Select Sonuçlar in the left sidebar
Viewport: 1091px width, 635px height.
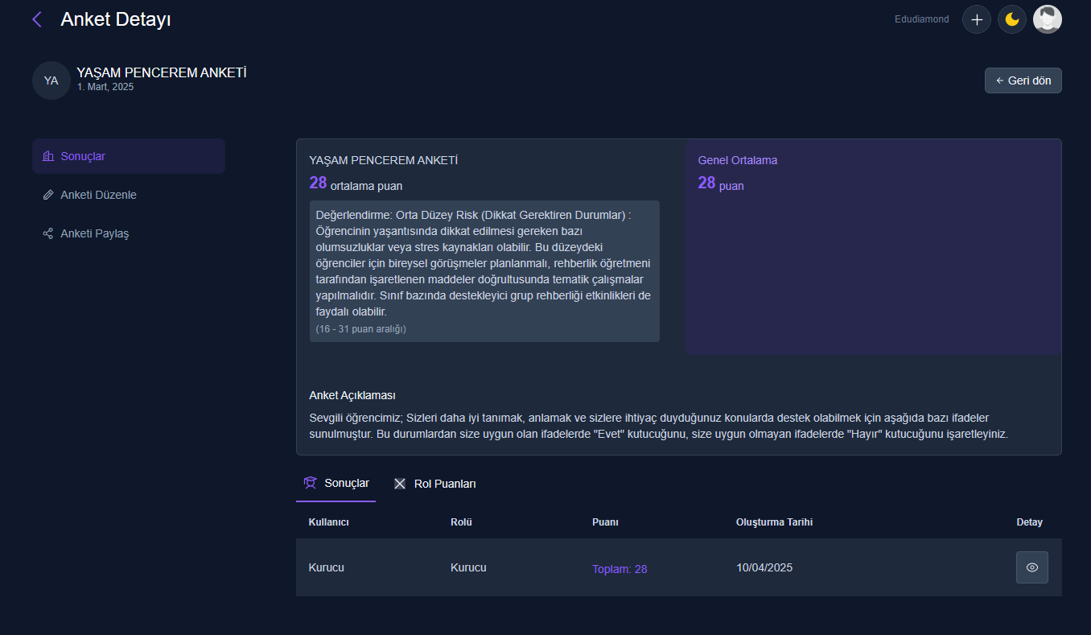click(129, 156)
